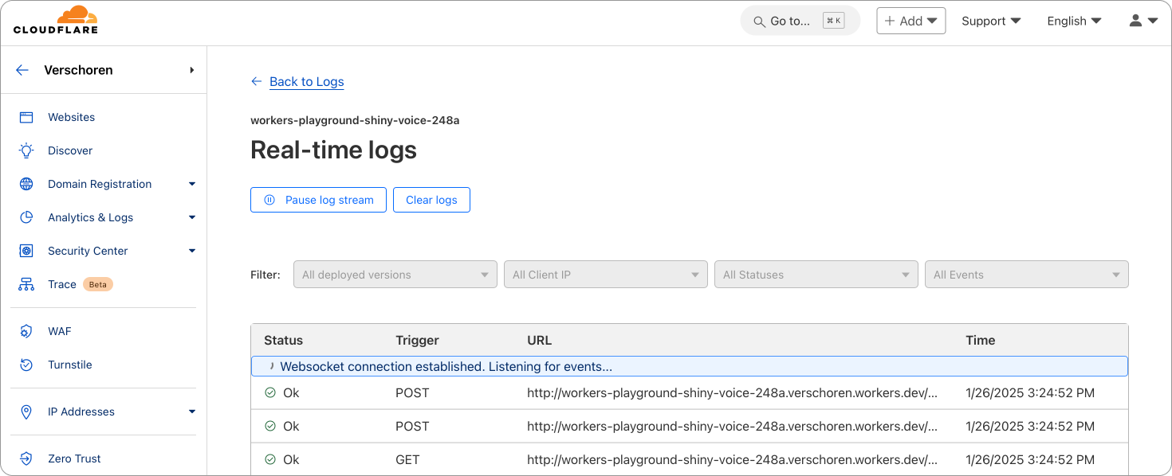Image resolution: width=1172 pixels, height=476 pixels.
Task: Expand the Security Center submenu arrow
Action: pyautogui.click(x=192, y=251)
